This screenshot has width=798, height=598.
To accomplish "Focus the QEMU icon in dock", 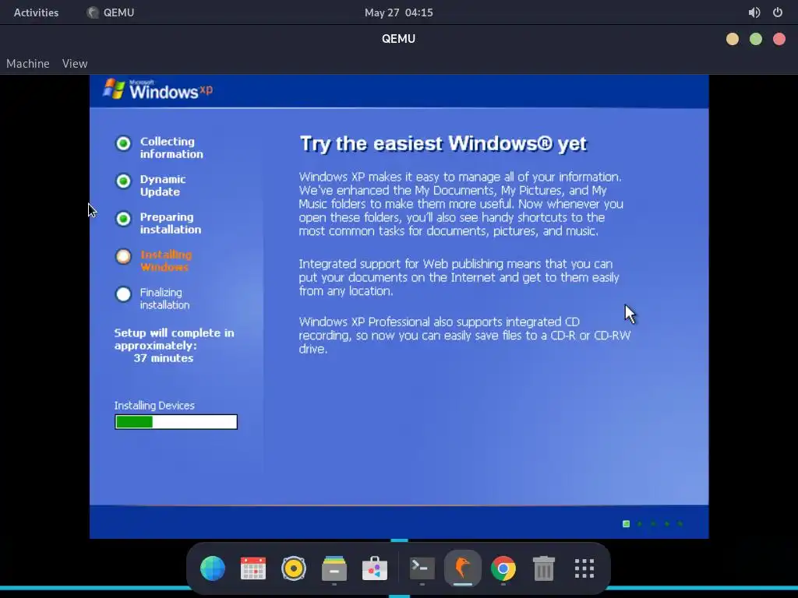I will point(463,568).
